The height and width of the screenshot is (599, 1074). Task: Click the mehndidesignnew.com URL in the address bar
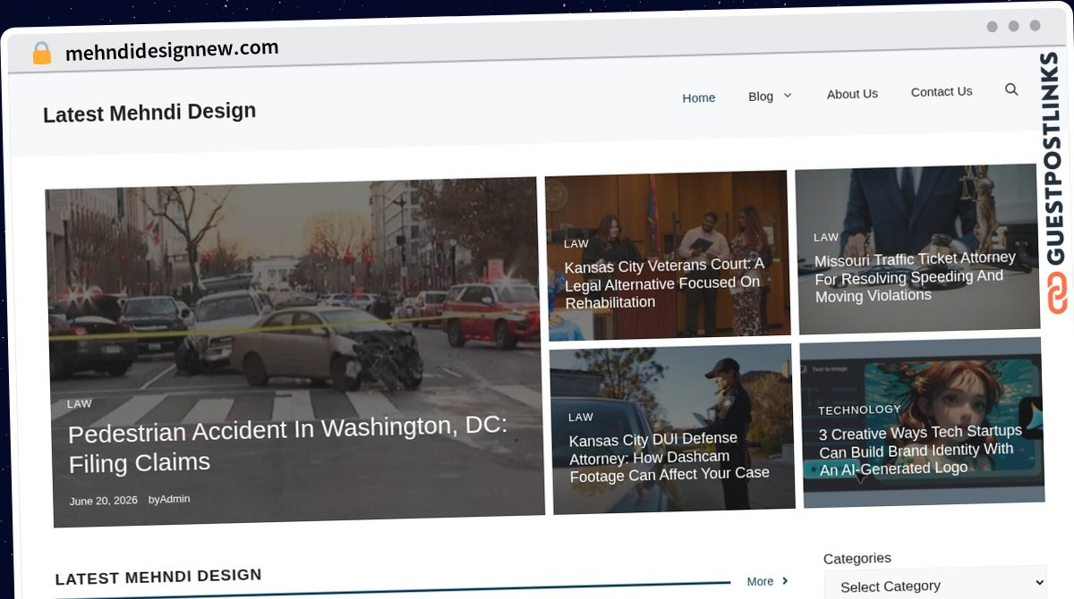[172, 50]
